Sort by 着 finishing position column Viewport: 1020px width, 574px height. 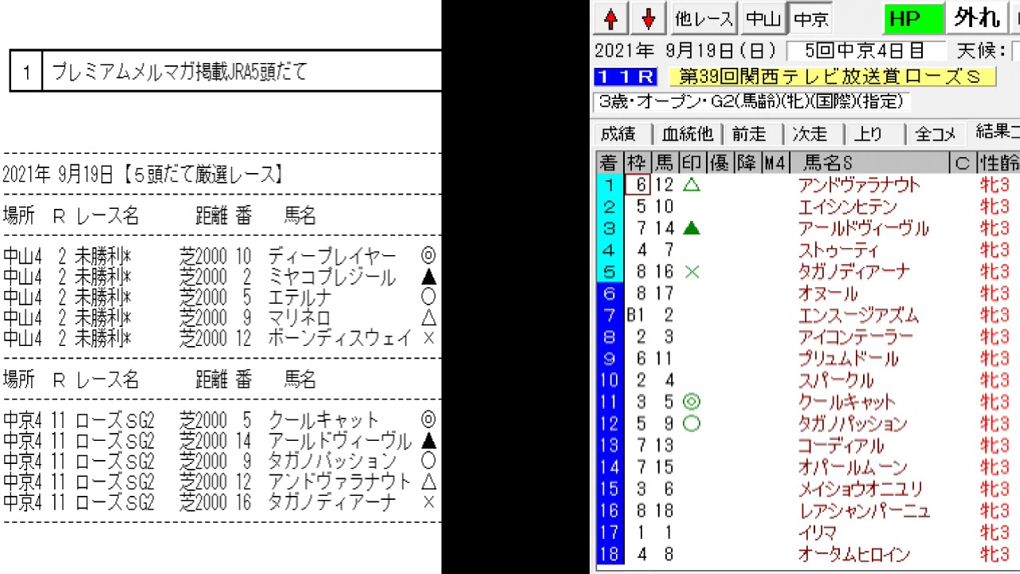click(x=609, y=163)
